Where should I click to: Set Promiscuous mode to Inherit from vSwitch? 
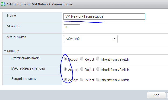point(98,59)
